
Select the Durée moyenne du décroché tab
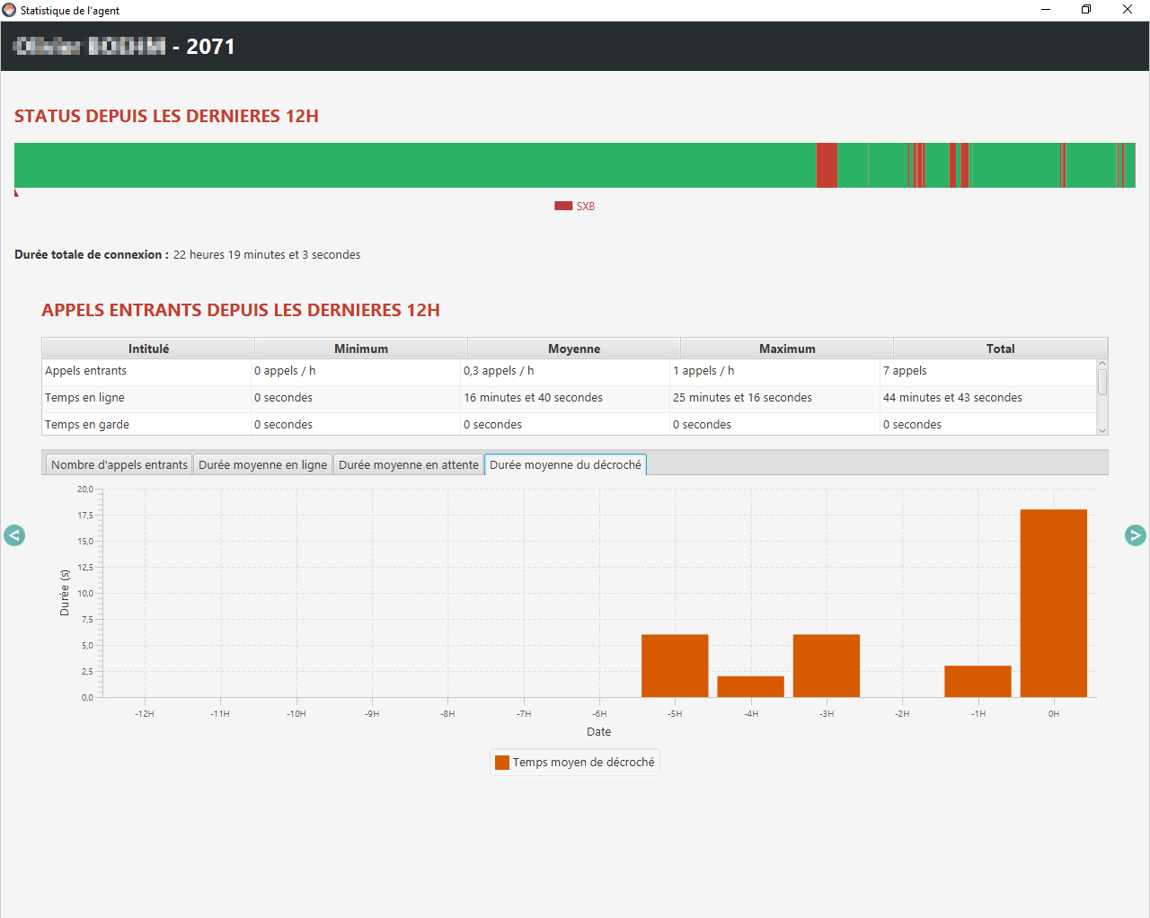click(565, 464)
